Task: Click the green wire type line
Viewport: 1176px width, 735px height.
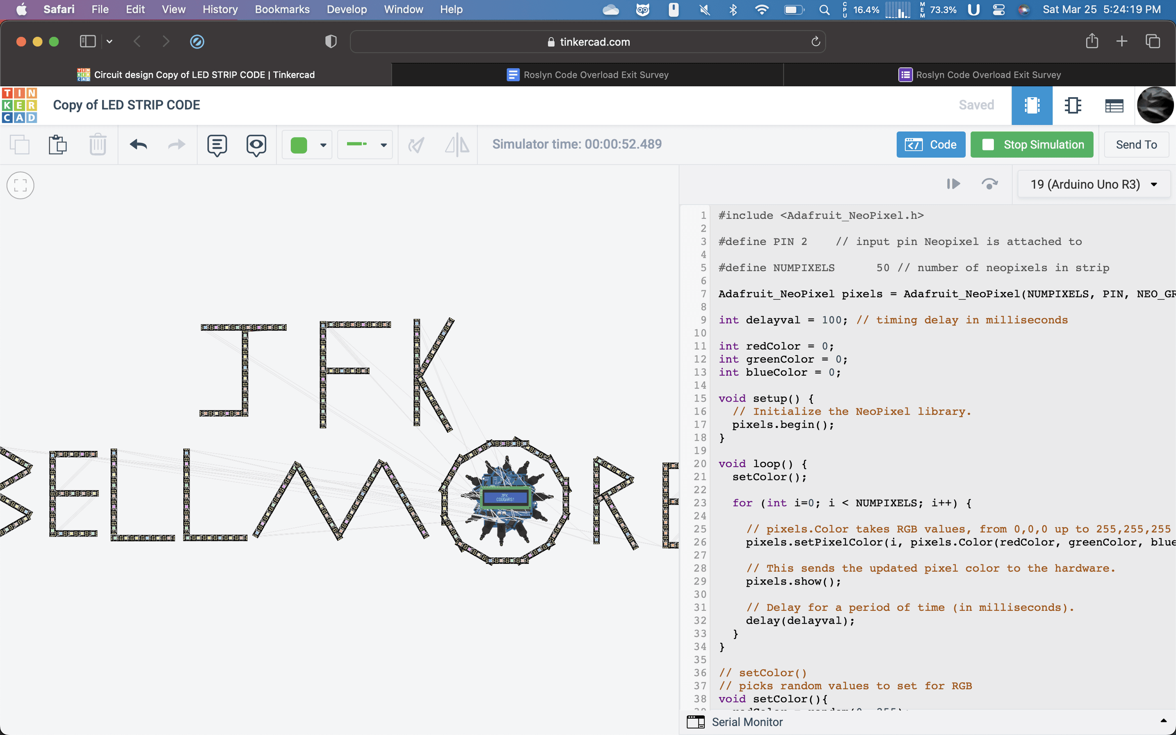Action: (x=357, y=144)
